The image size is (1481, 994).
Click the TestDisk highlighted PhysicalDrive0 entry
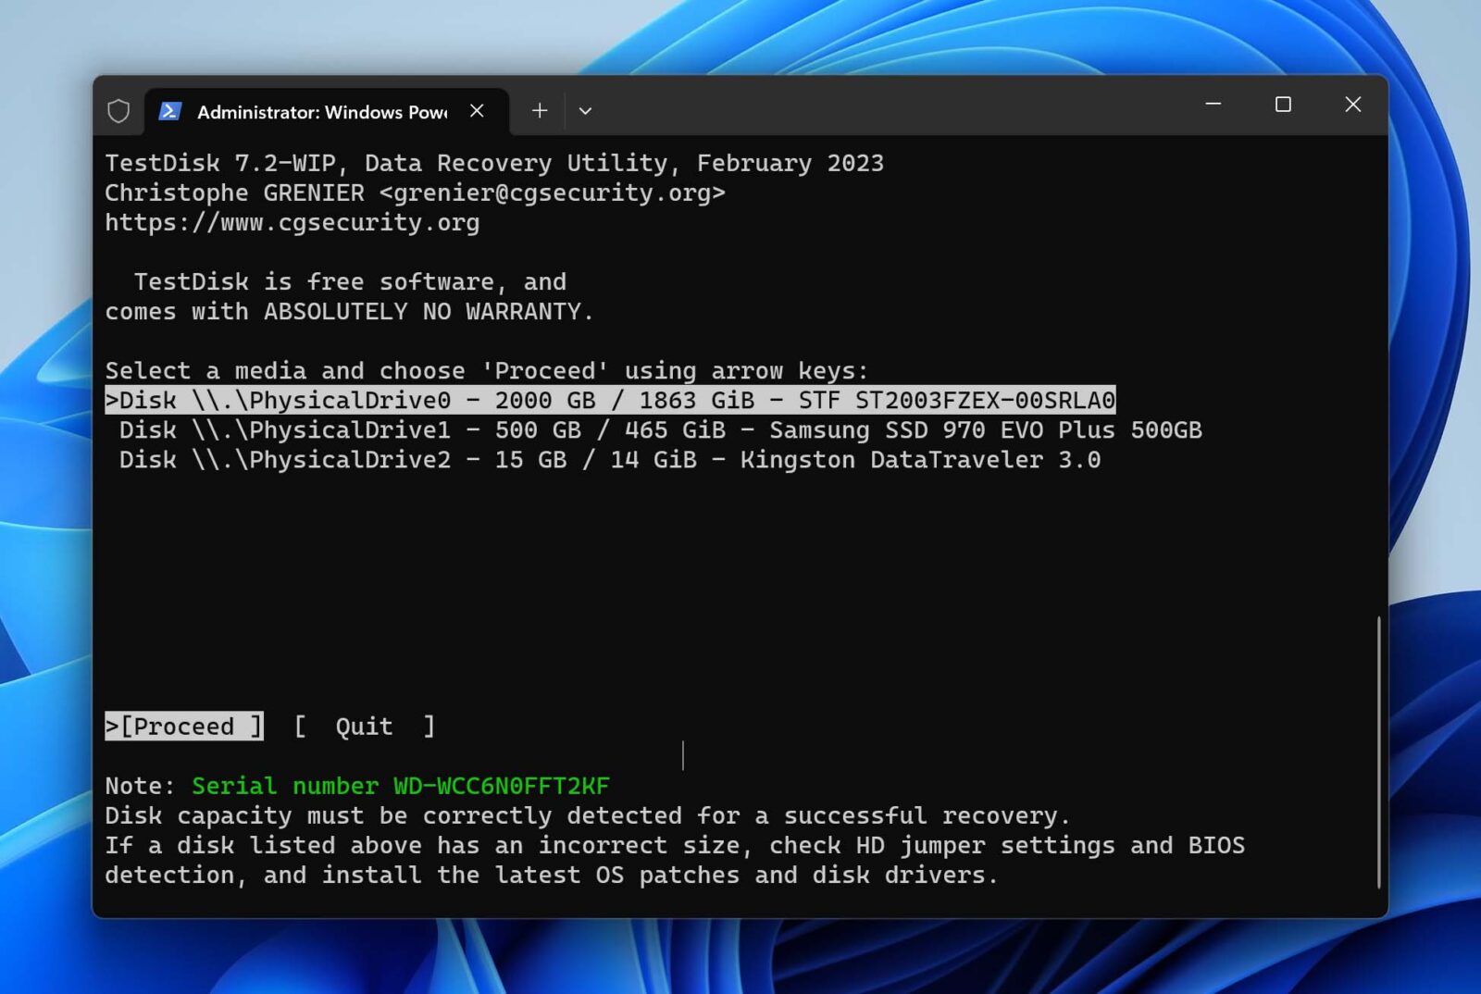point(611,400)
